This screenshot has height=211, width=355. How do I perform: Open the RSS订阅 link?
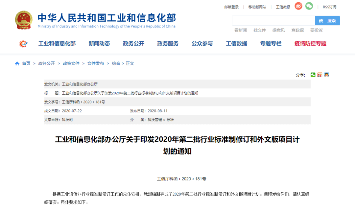329,7
